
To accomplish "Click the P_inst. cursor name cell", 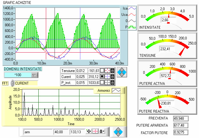I will 68,83.
